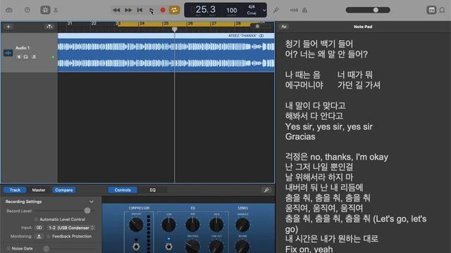Fast forward the playhead
The height and width of the screenshot is (253, 451).
(128, 10)
